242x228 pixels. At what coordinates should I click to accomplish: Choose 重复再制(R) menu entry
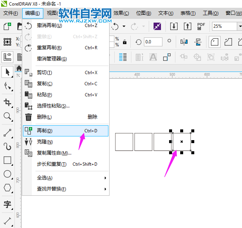coord(66,48)
